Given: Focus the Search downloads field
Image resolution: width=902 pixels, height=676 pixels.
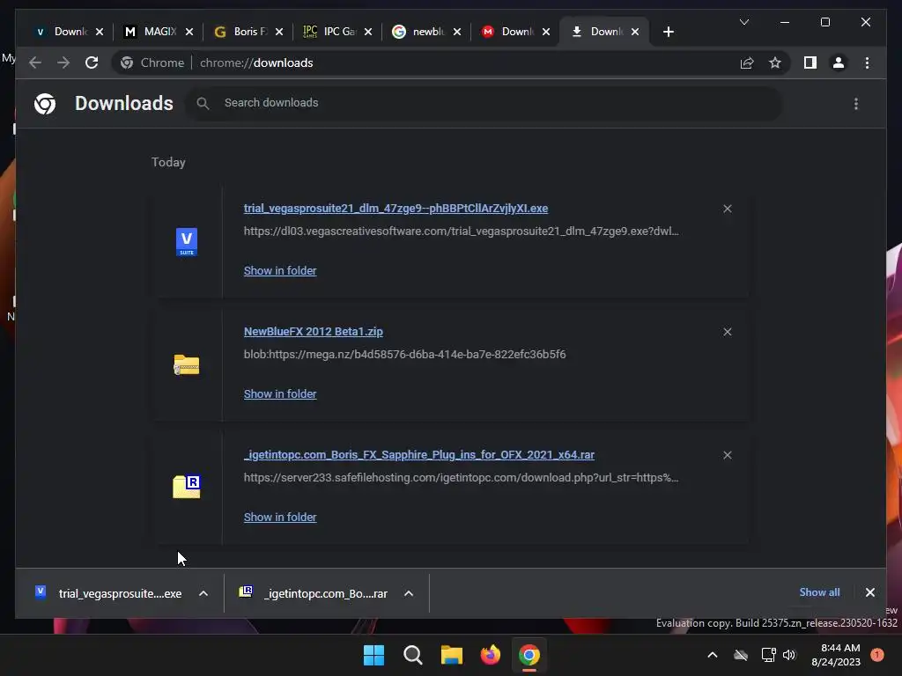Looking at the screenshot, I should 484,103.
